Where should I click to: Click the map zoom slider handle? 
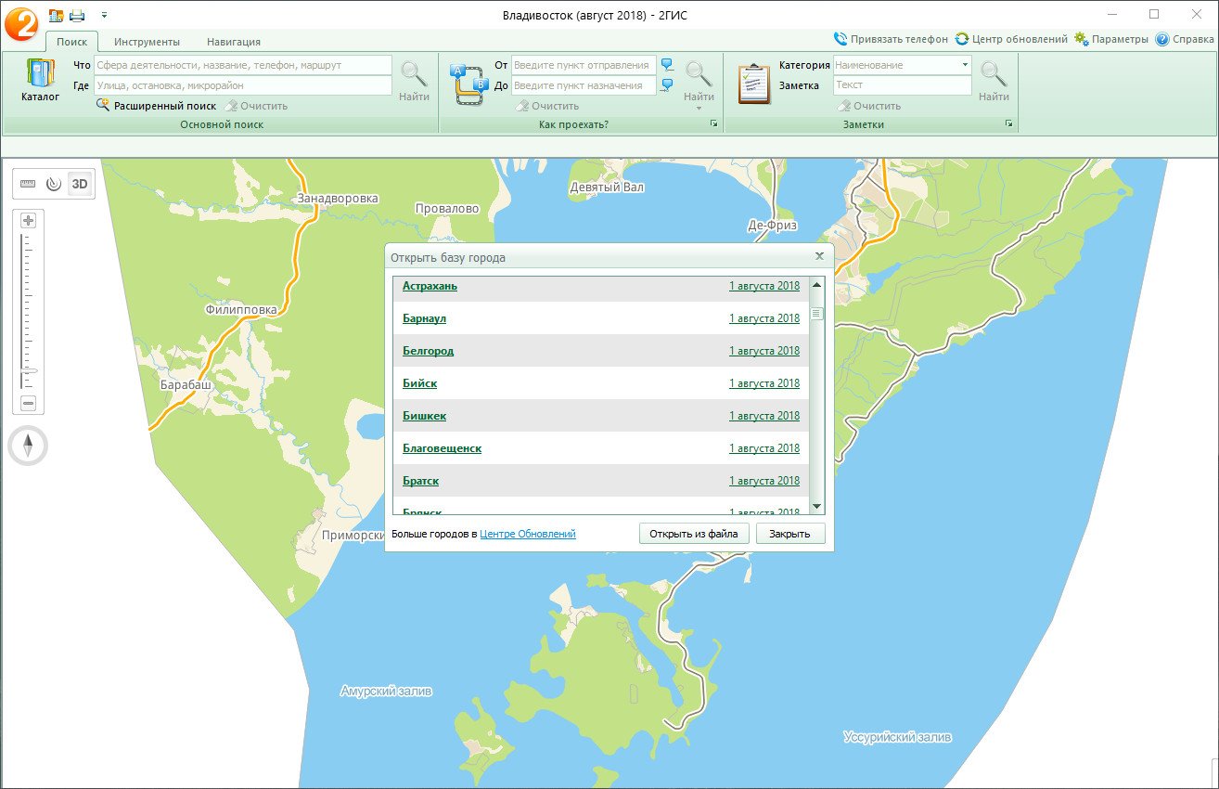[28, 370]
